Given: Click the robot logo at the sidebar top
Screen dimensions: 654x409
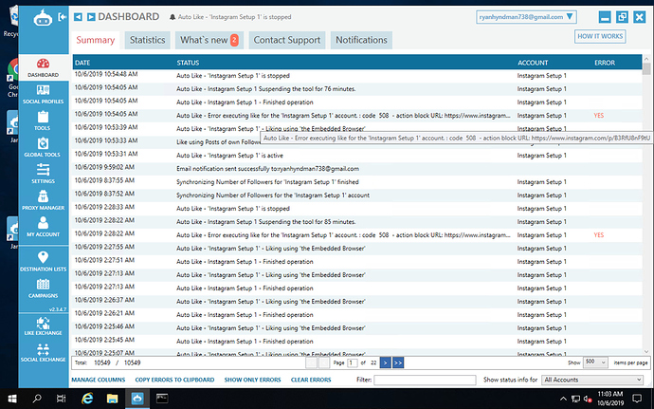Looking at the screenshot, I should (43, 17).
